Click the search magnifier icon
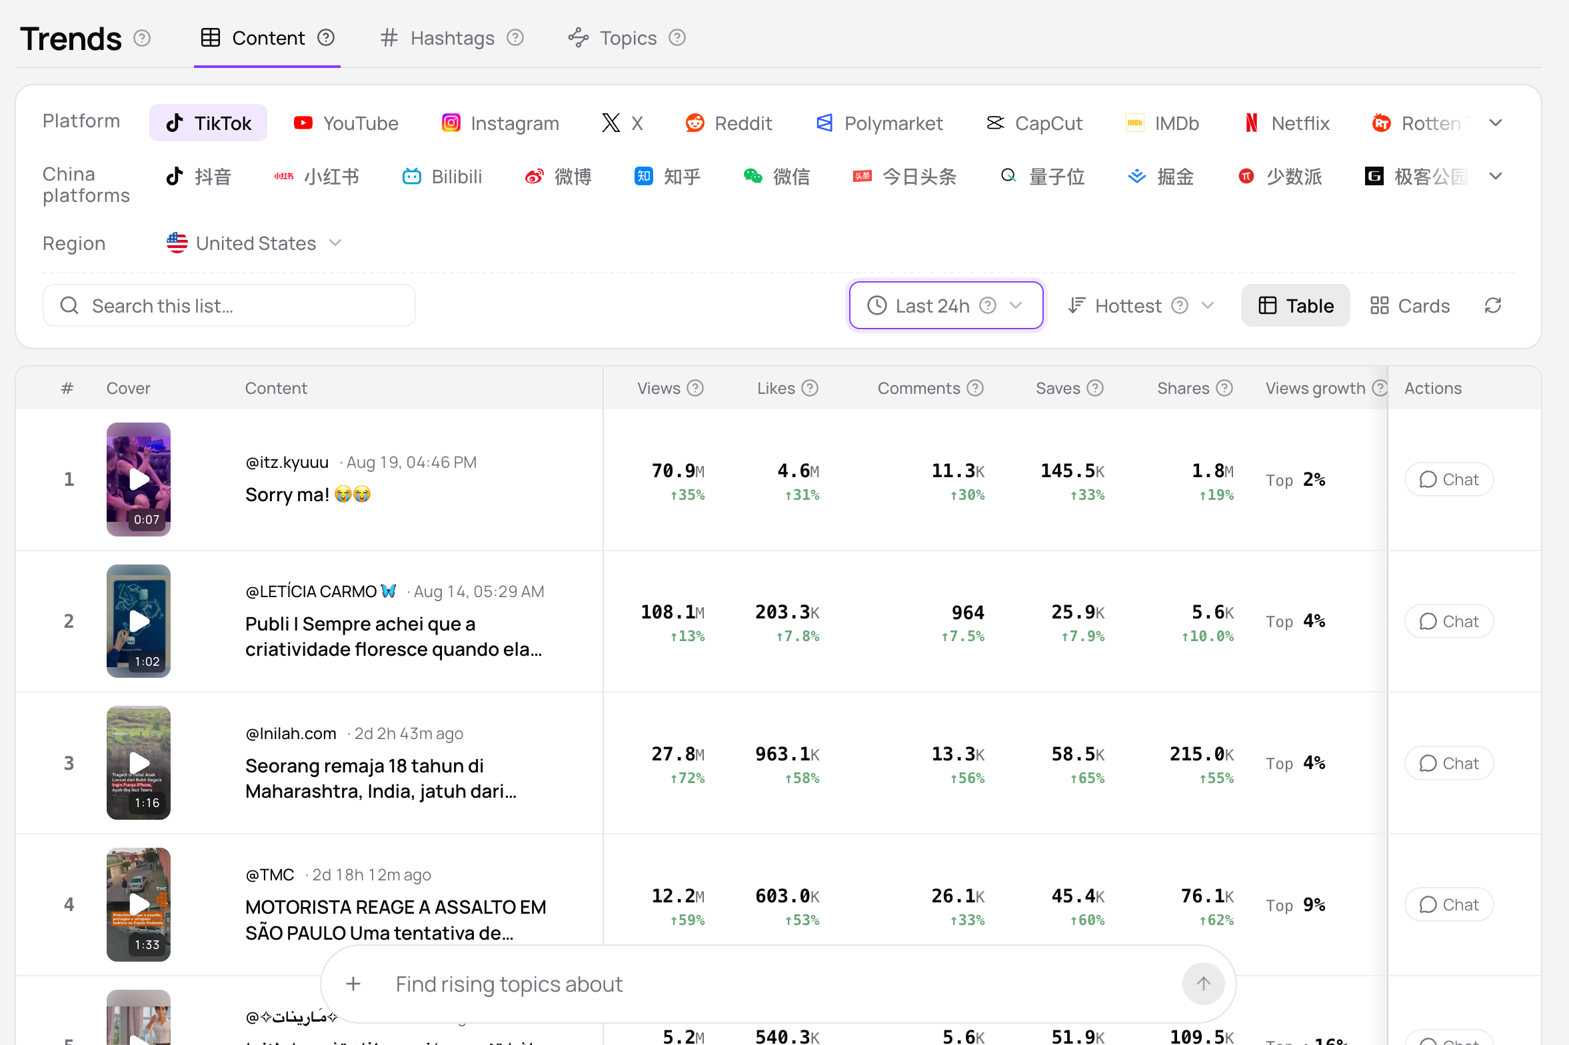The image size is (1569, 1045). (x=69, y=306)
